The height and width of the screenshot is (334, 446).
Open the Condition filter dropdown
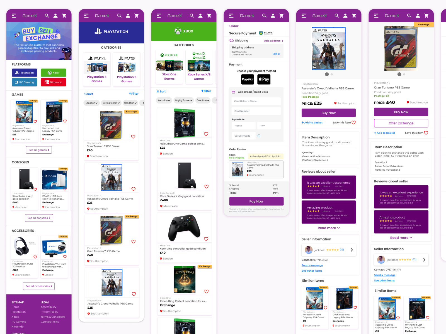130,103
